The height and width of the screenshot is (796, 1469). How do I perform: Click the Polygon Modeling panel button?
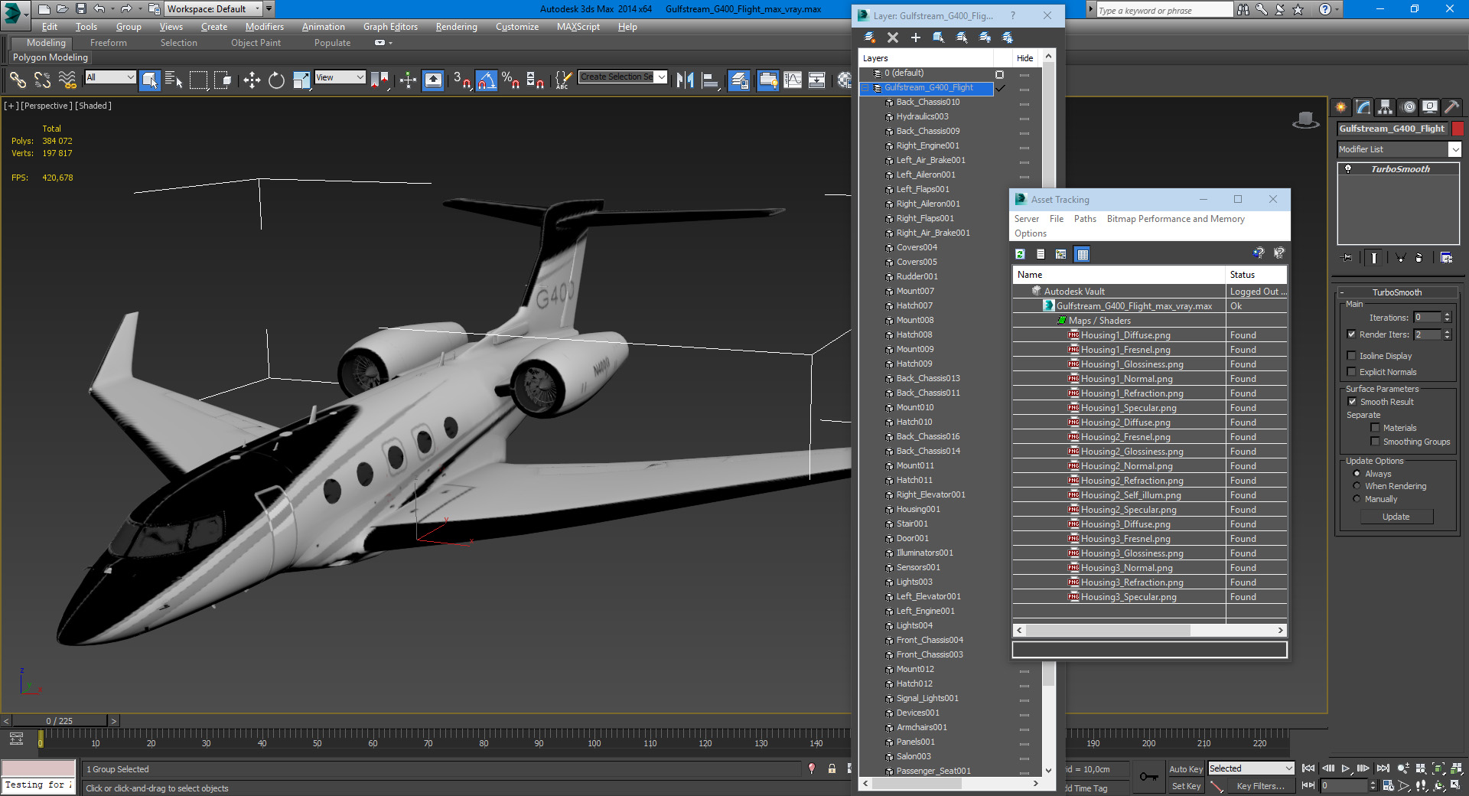pos(50,57)
